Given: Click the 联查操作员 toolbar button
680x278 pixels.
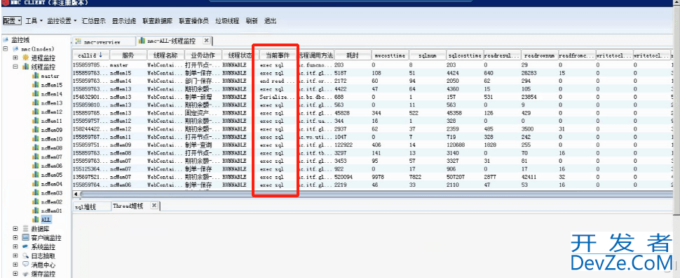Looking at the screenshot, I should pos(194,21).
